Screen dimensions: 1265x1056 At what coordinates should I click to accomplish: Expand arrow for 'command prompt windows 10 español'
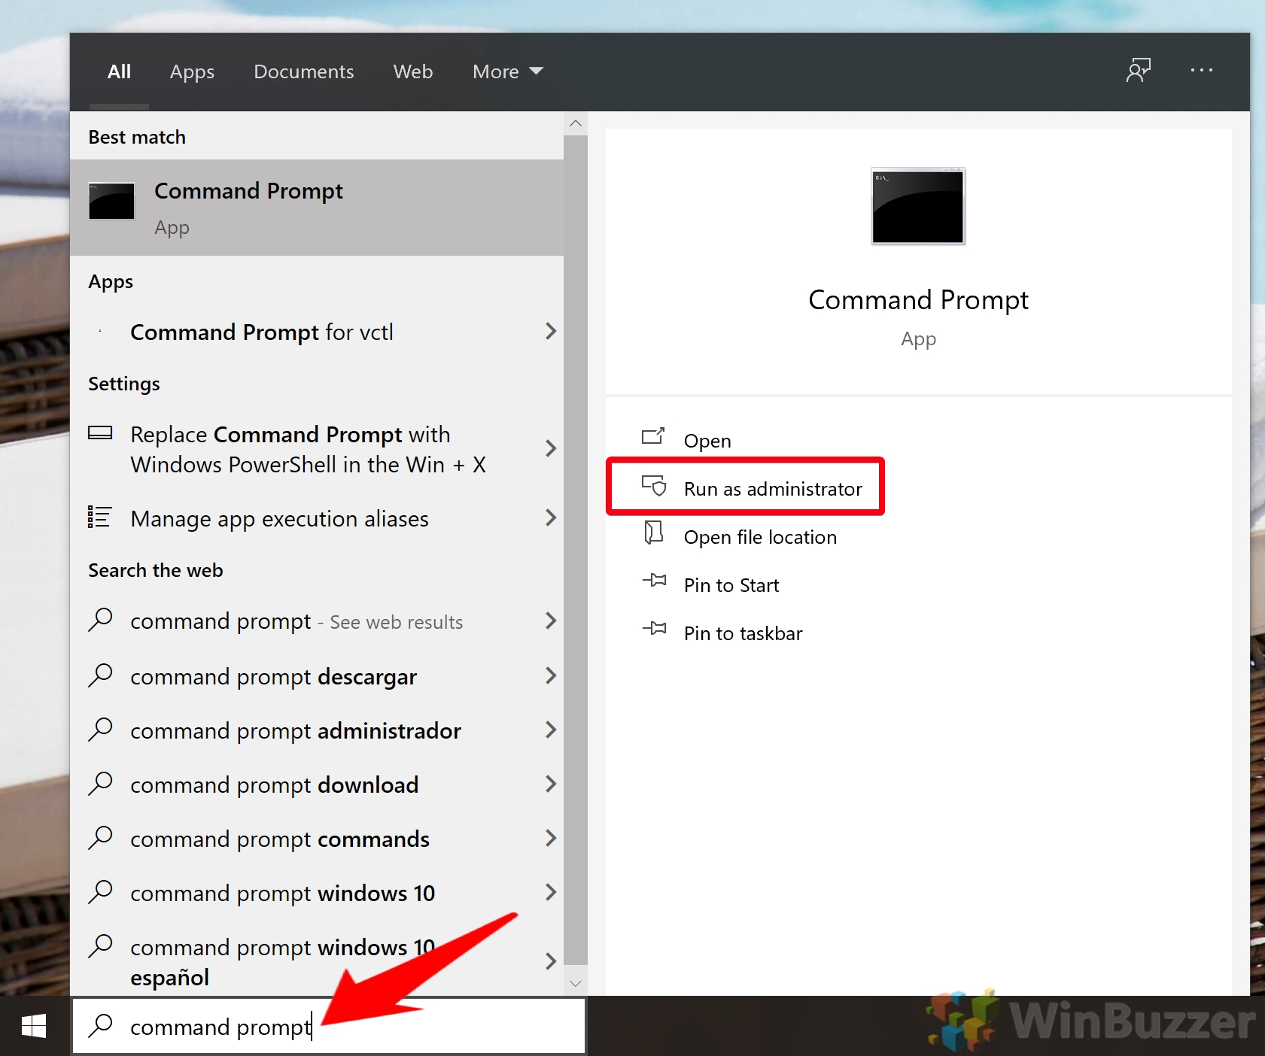pyautogui.click(x=551, y=961)
